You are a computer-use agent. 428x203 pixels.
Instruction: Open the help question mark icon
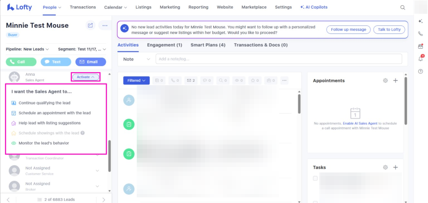point(420,71)
